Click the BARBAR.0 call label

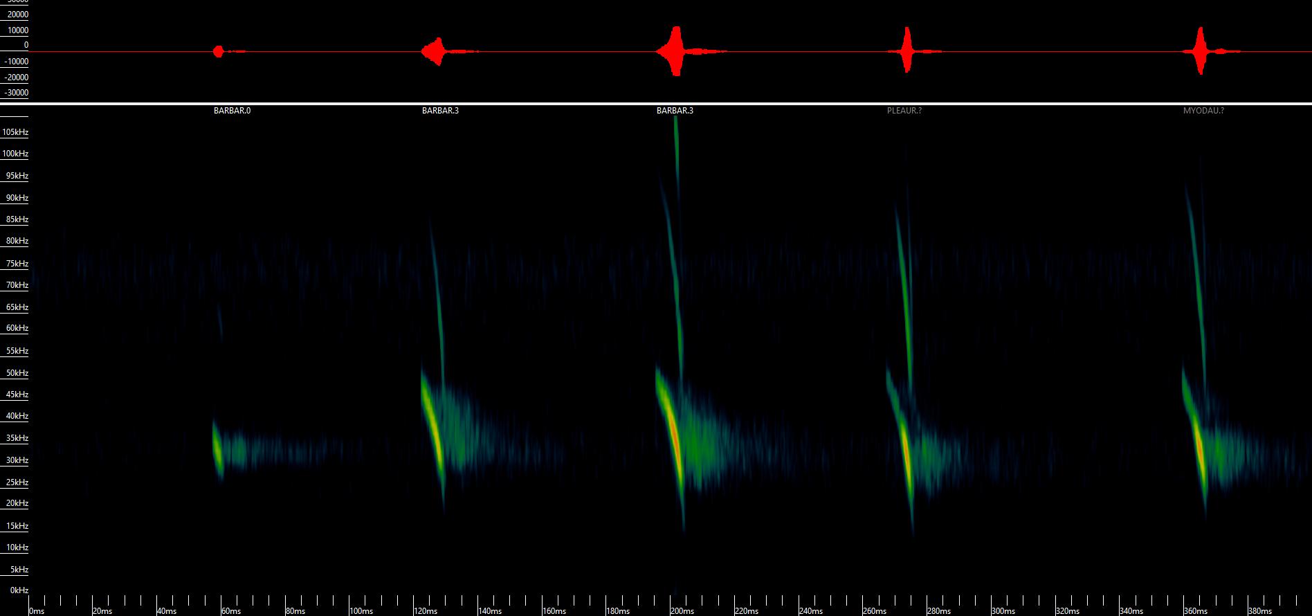point(232,111)
